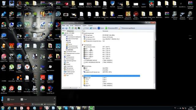Open Skype from the taskbar
Viewport: 196px width, 110px height.
click(x=66, y=108)
